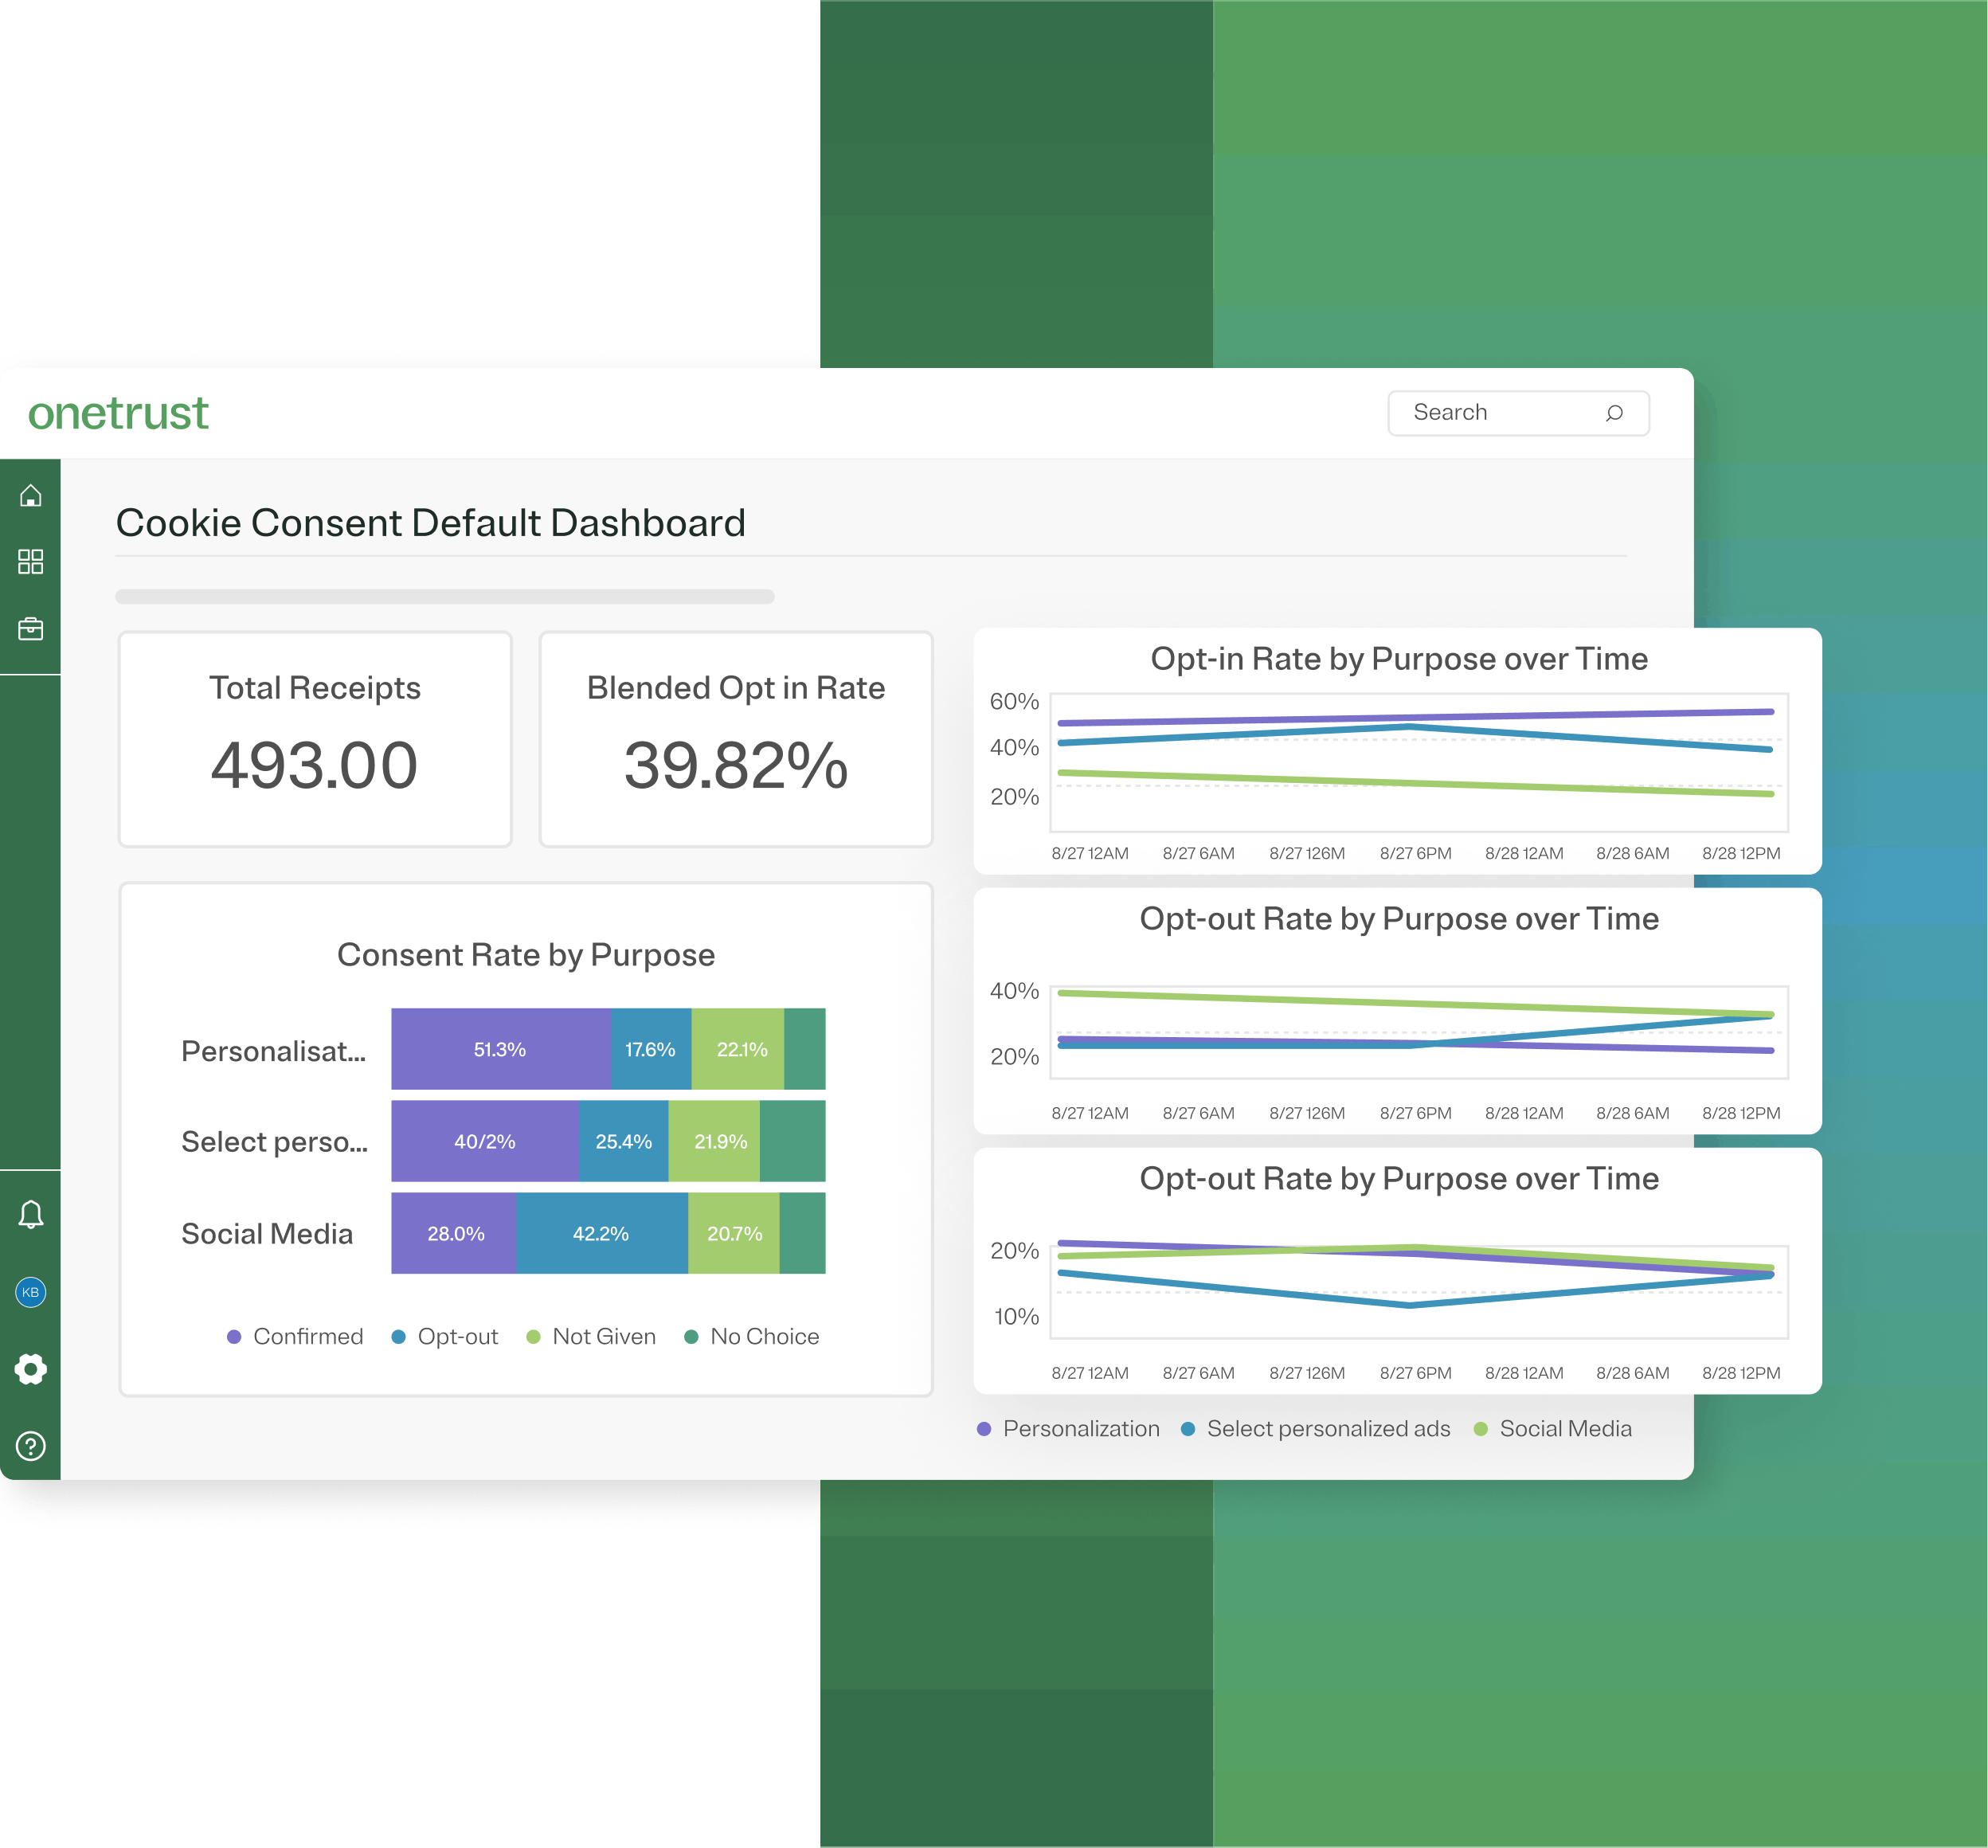Image resolution: width=1988 pixels, height=1848 pixels.
Task: Click the search magnifier icon
Action: click(1614, 413)
